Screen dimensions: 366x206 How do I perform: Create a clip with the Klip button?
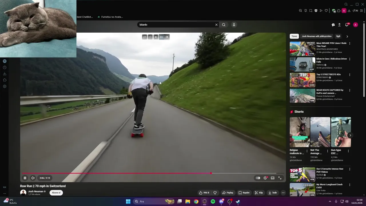tap(259, 193)
